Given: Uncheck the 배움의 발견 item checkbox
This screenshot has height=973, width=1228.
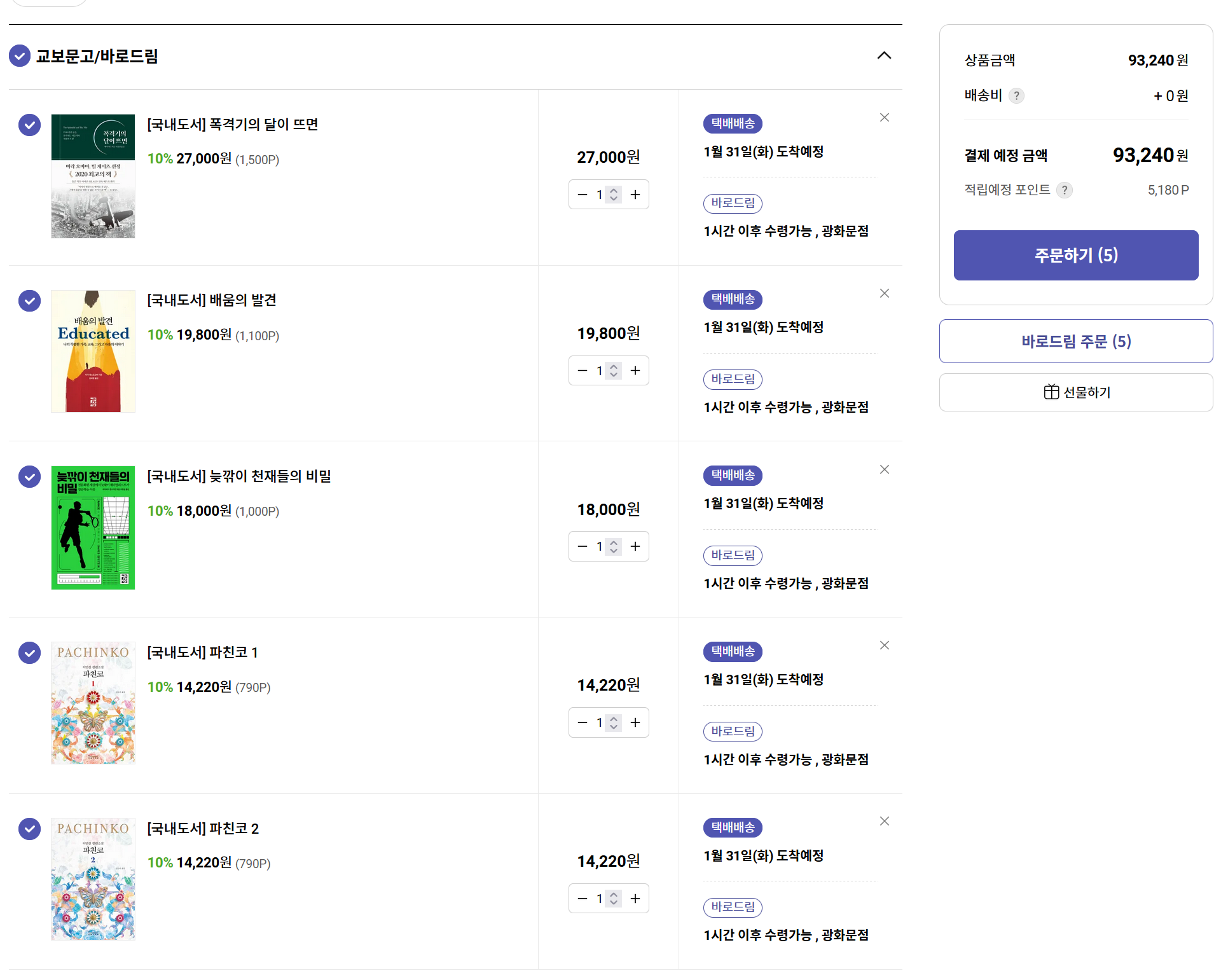Looking at the screenshot, I should (x=29, y=301).
